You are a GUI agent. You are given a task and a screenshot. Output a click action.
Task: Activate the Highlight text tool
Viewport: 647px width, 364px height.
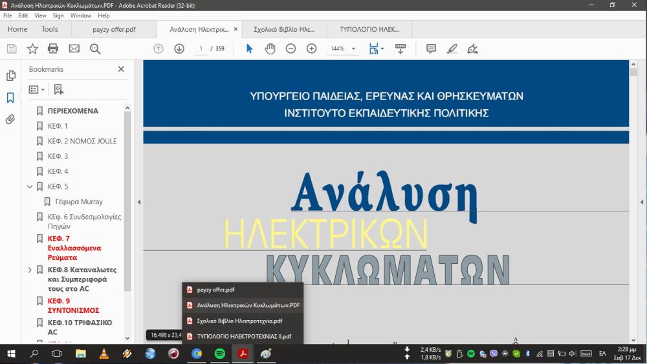click(452, 48)
